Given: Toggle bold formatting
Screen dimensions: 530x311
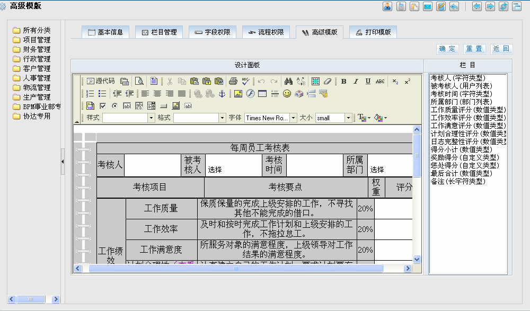Looking at the screenshot, I should point(343,81).
